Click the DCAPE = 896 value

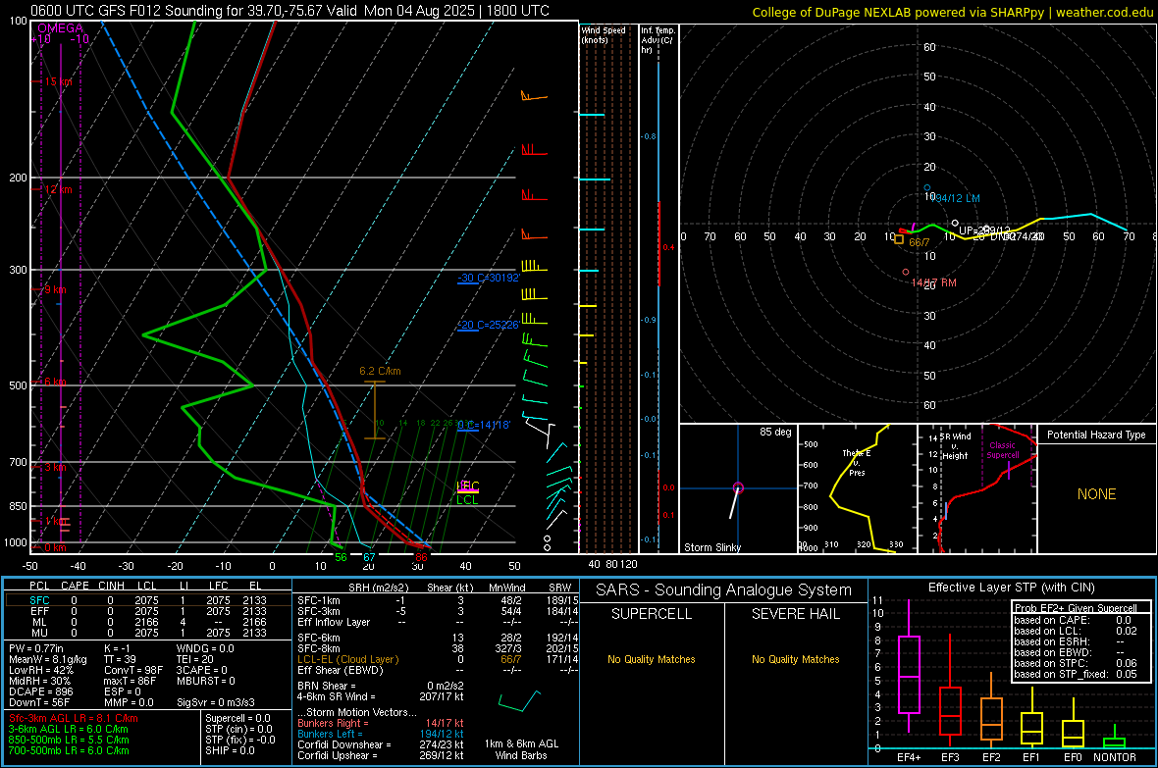pos(40,691)
